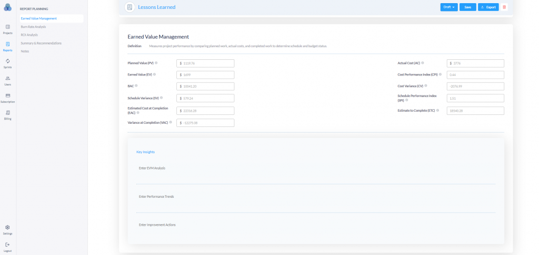Show info for Estimate to Complete
The height and width of the screenshot is (255, 539).
coord(437,110)
